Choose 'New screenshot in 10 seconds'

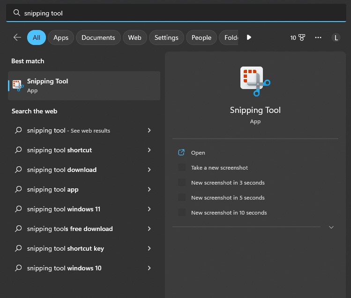tap(229, 213)
